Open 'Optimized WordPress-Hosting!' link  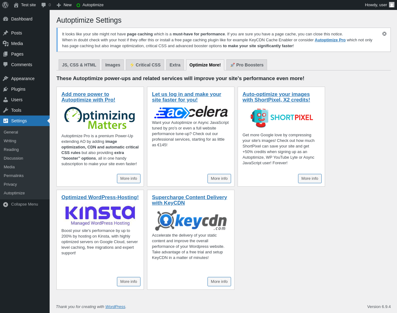[100, 197]
